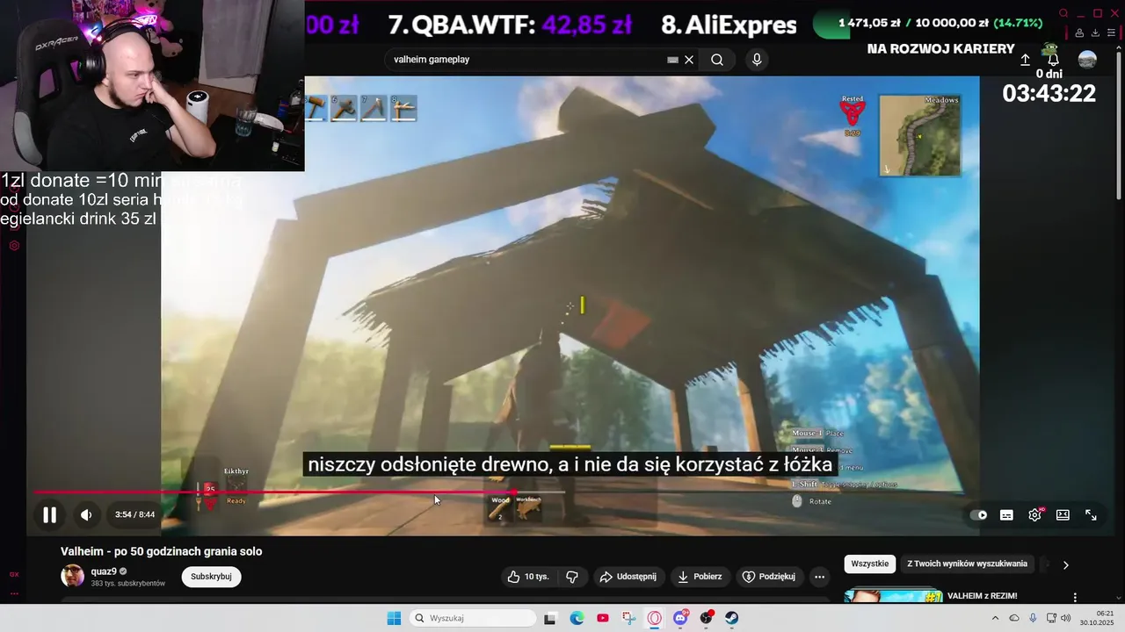Open the 'VALHEIM z REZIM!' recommended video

click(x=982, y=596)
